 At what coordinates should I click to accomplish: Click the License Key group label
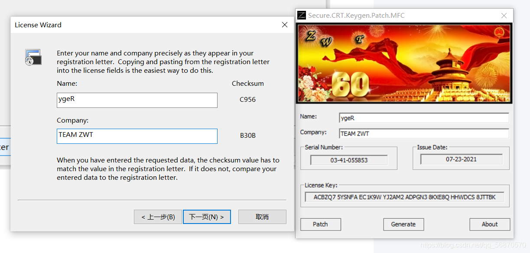coord(321,185)
